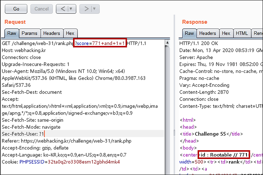This screenshot has width=263, height=175.
Task: Switch to the Request Params tab
Action: [x=30, y=33]
